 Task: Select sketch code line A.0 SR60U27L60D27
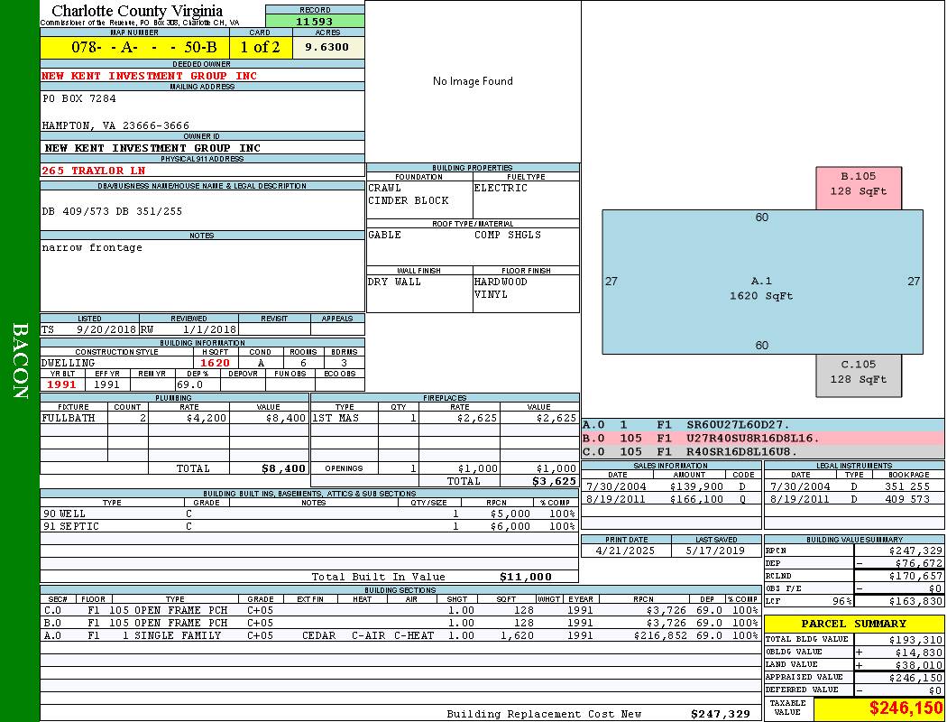763,425
